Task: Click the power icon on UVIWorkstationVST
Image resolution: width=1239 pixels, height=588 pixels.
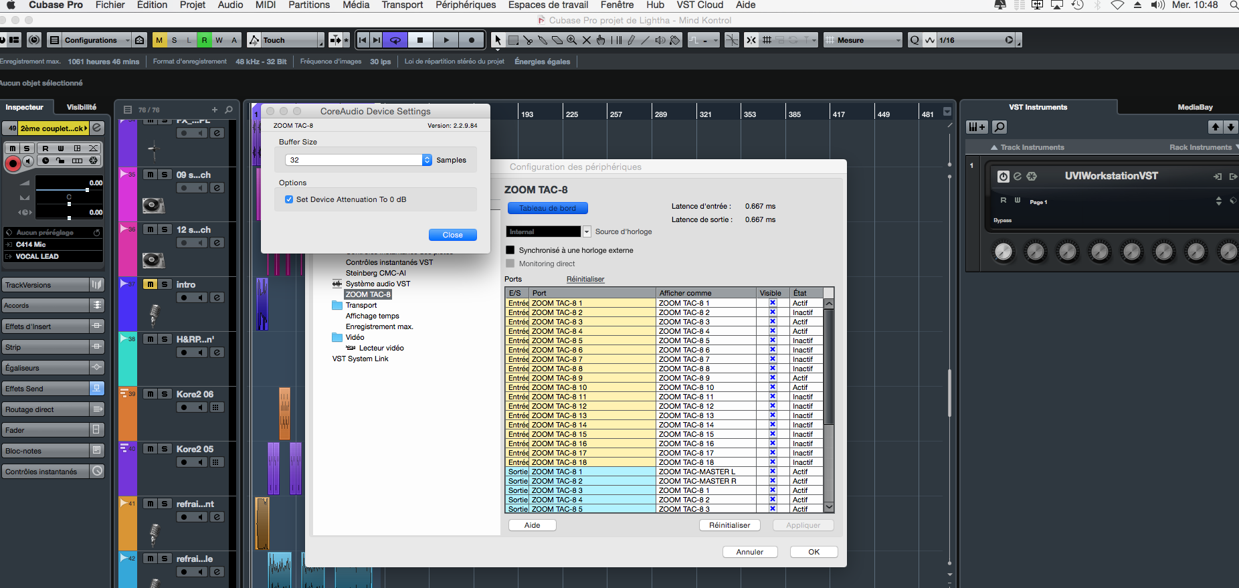Action: pyautogui.click(x=1003, y=177)
